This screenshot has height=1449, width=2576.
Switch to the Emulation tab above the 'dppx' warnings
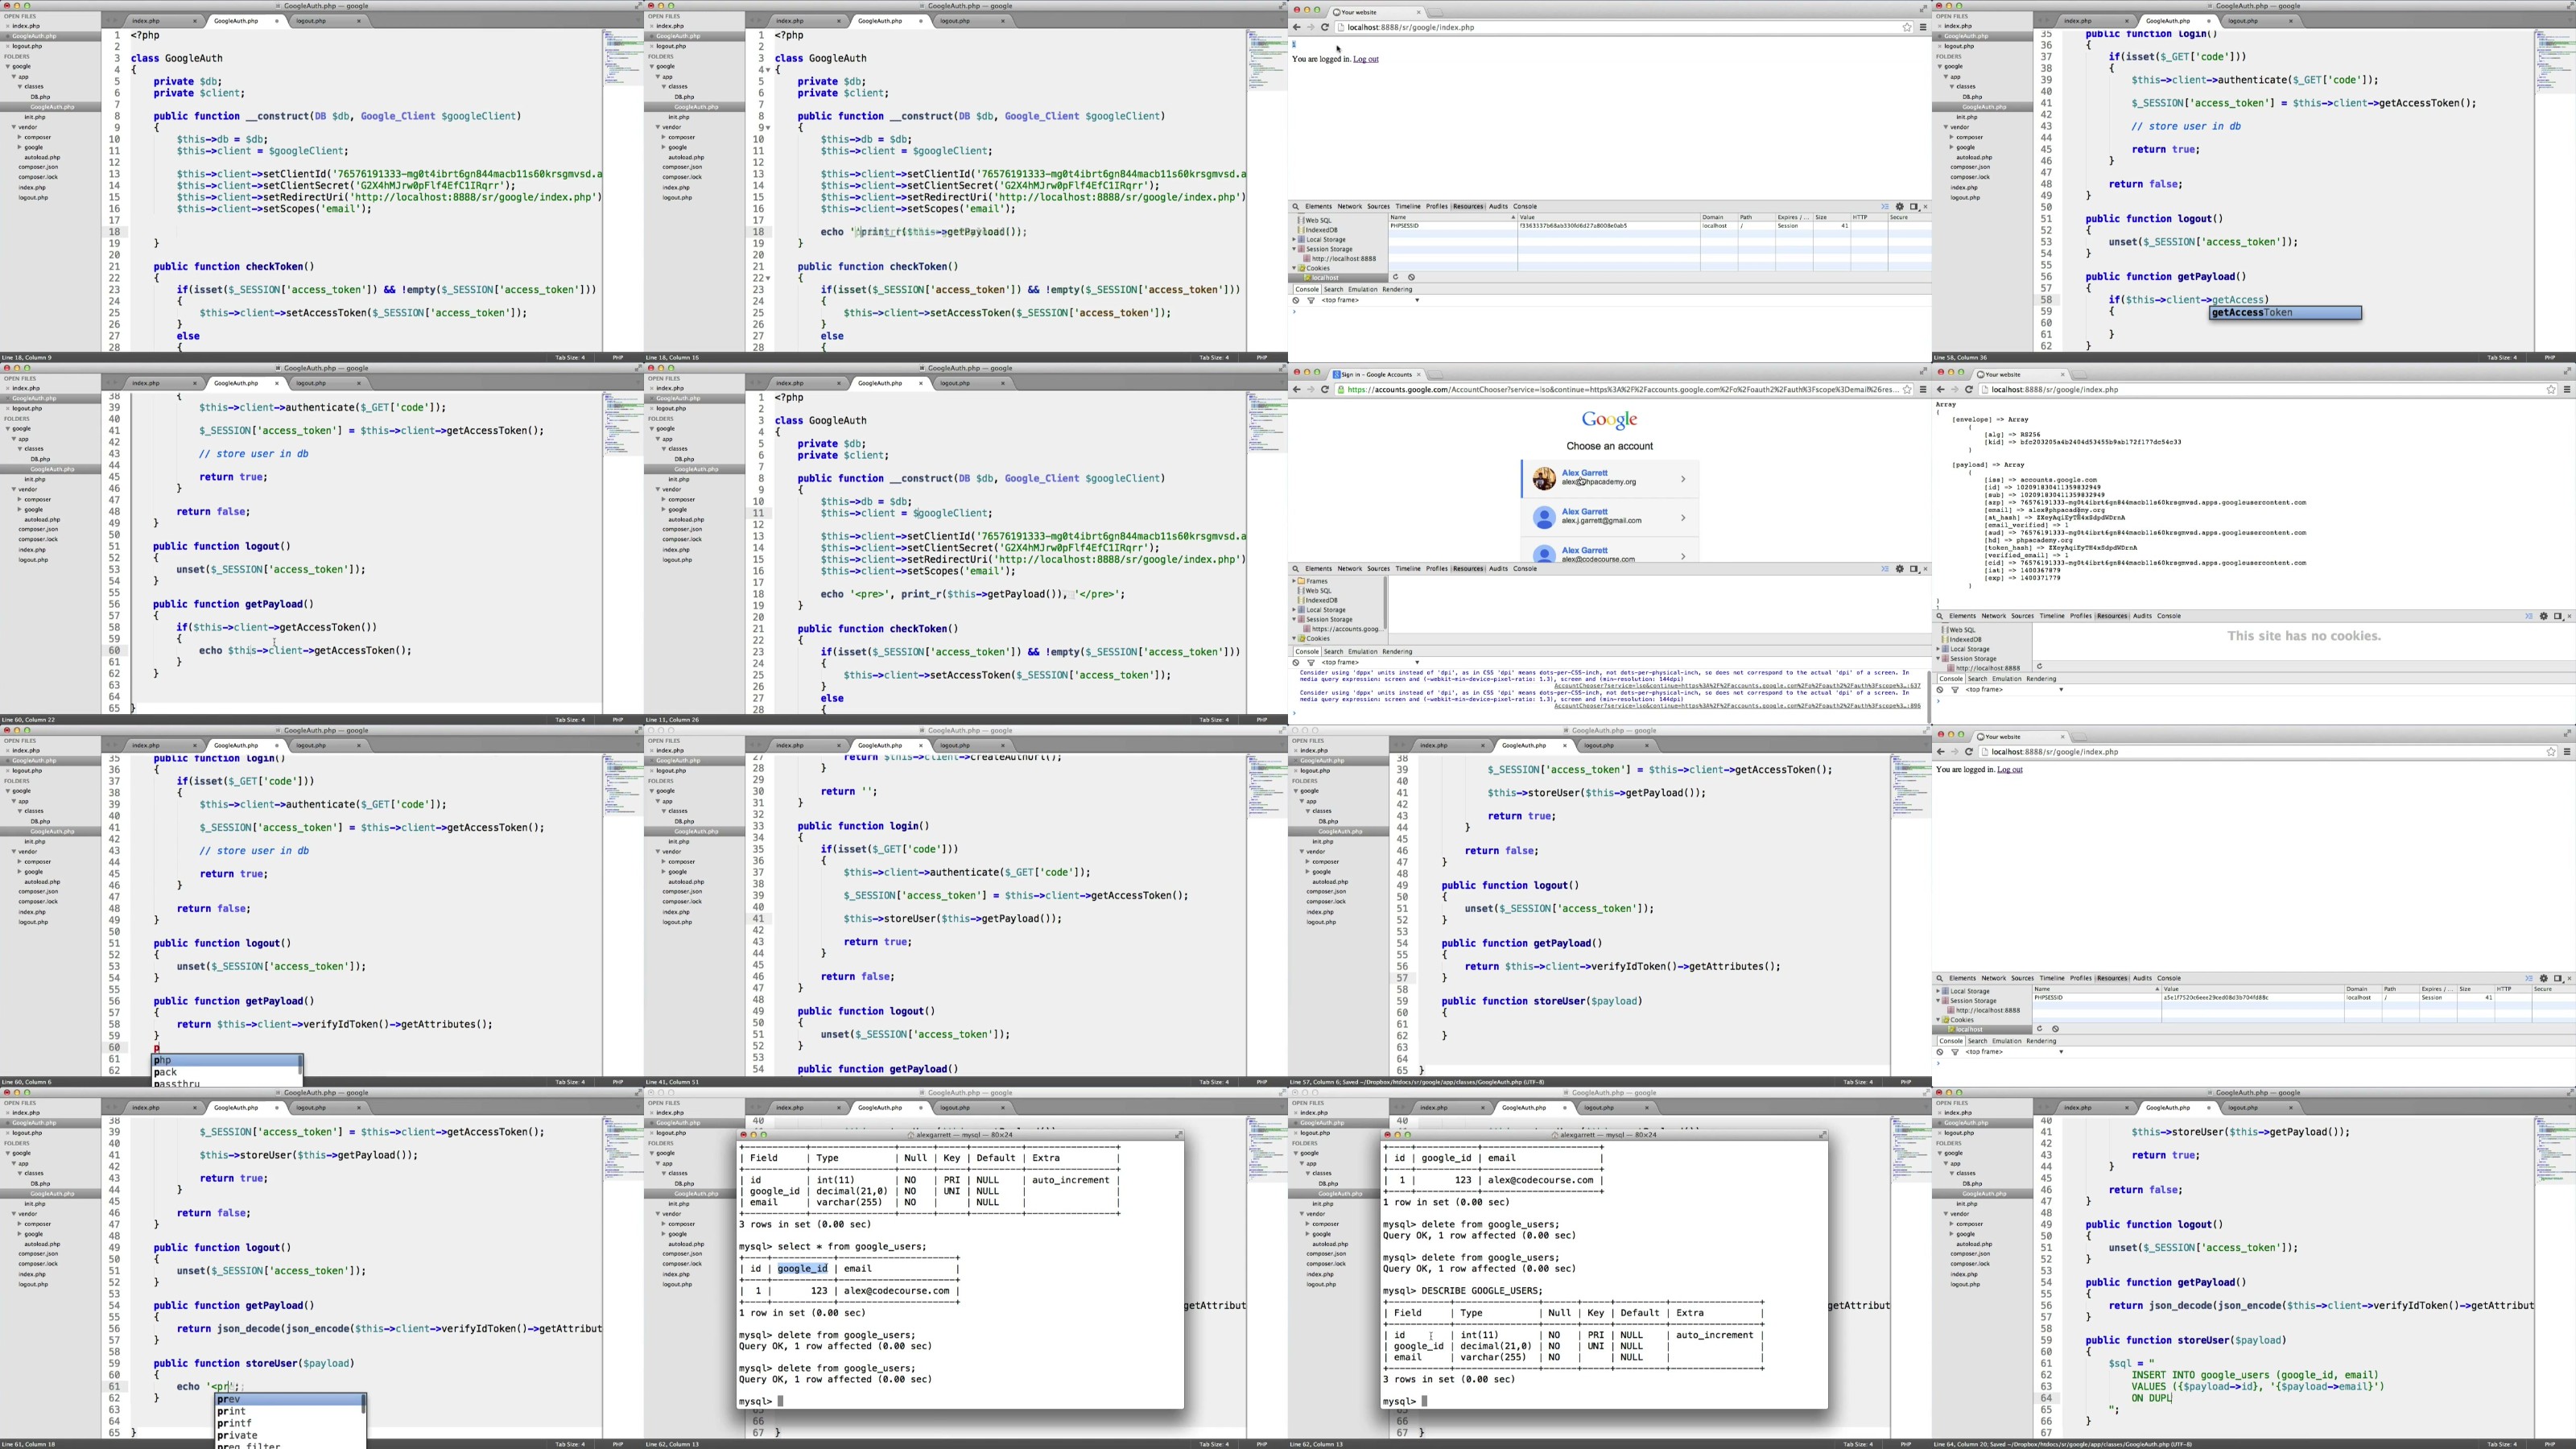(1362, 652)
